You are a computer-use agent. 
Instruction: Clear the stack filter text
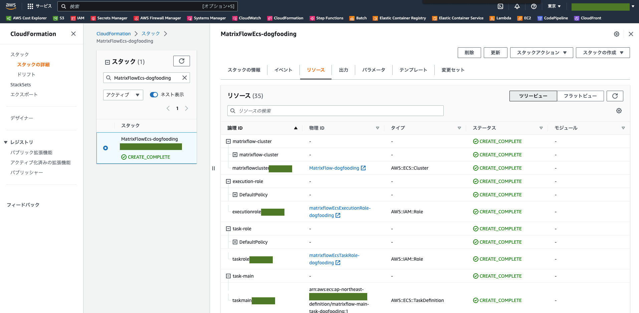coord(184,78)
